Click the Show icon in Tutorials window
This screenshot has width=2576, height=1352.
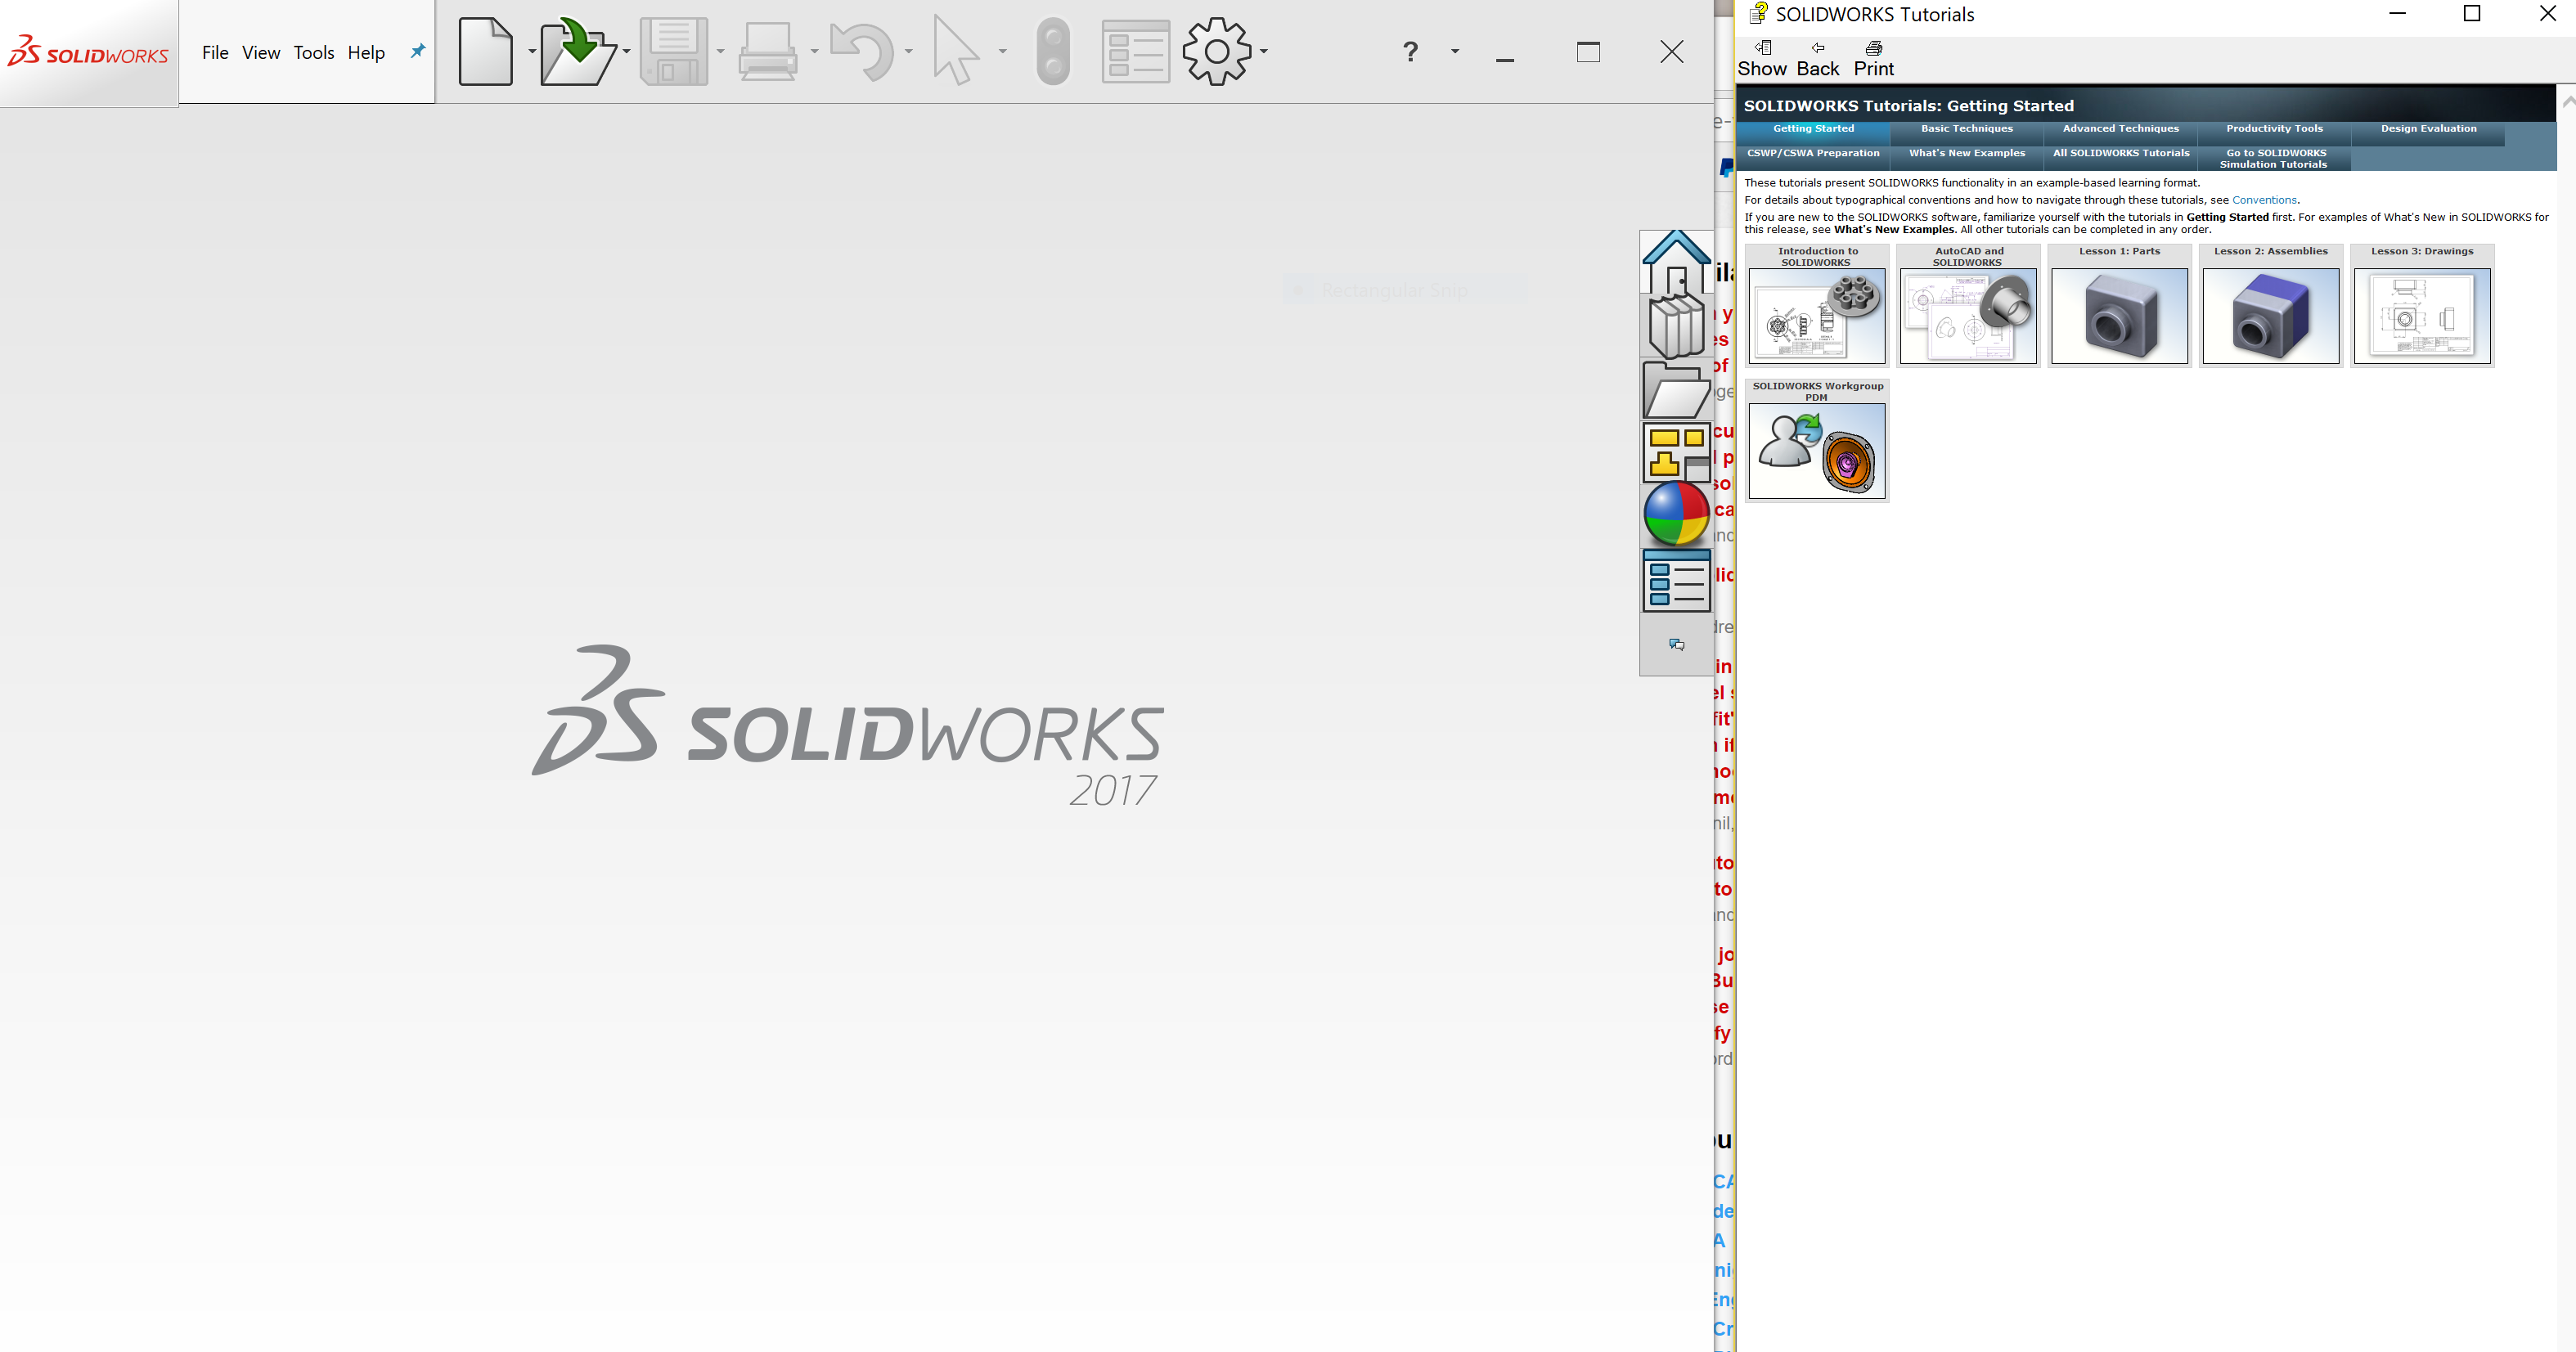pyautogui.click(x=1762, y=59)
